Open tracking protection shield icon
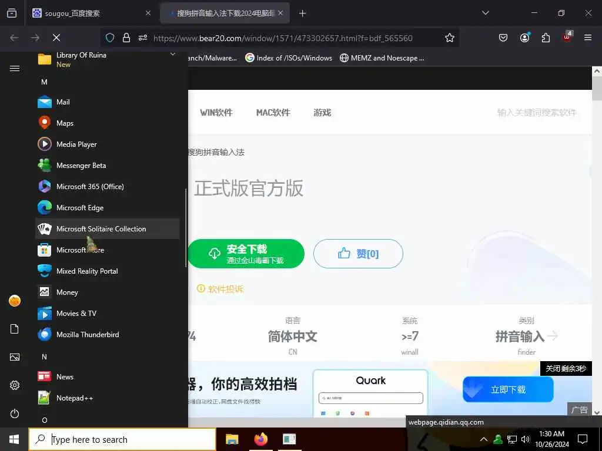The image size is (602, 451). [x=110, y=38]
